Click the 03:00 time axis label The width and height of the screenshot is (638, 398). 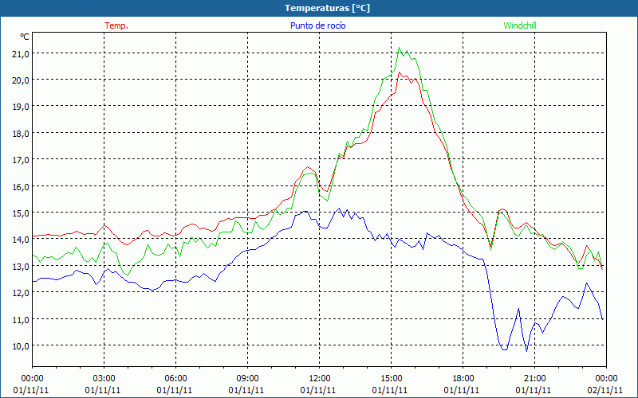tap(104, 379)
